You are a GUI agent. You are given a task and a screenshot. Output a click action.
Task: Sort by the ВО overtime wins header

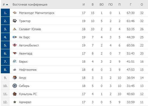tap(102, 4)
